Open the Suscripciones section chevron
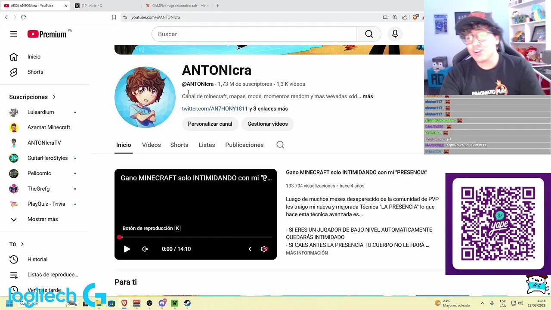Image resolution: width=551 pixels, height=310 pixels. pos(54,97)
